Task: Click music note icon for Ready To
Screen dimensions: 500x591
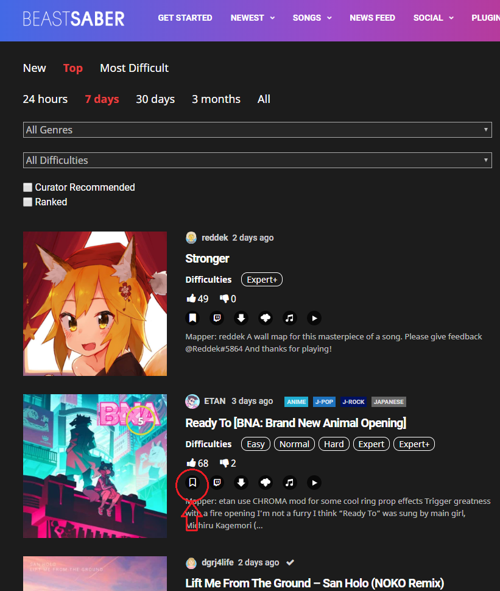Action: [x=290, y=483]
